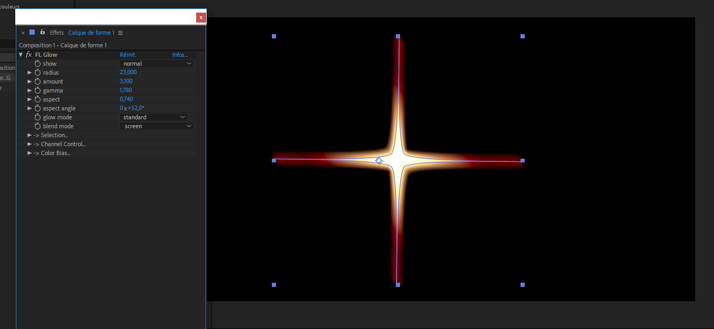Toggle stopwatch for the aspect property
This screenshot has width=714, height=329.
(x=37, y=99)
